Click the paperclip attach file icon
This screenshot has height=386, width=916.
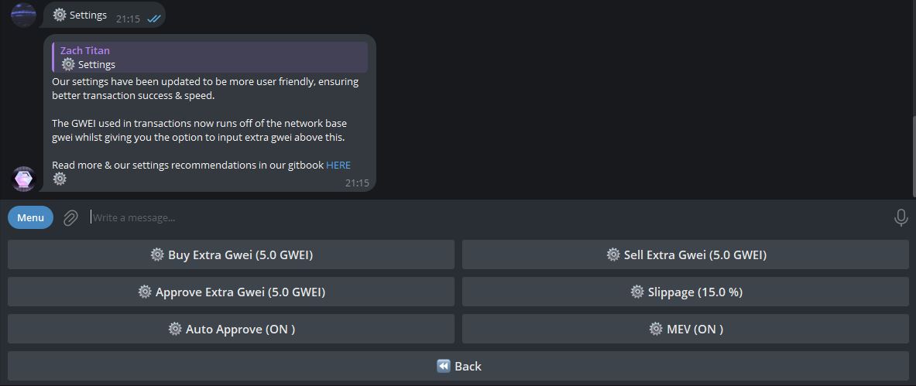pyautogui.click(x=70, y=218)
